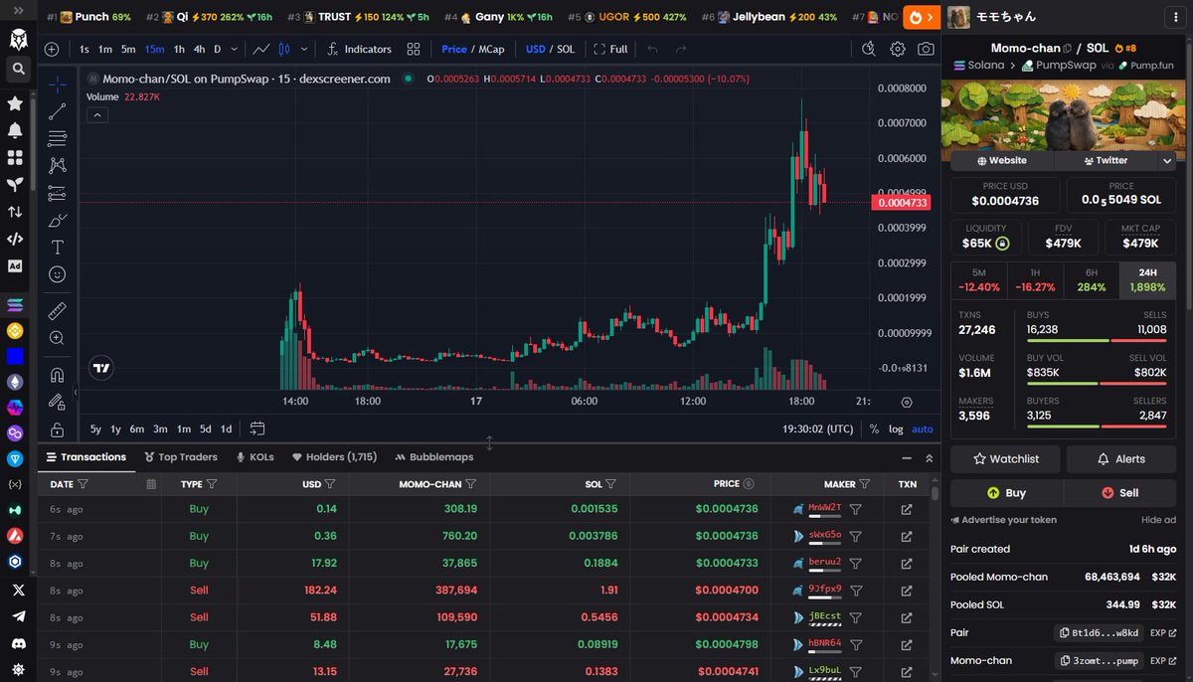Screen dimensions: 1193x682
Task: Collapse the transactions panel with double chevron
Action: point(930,458)
